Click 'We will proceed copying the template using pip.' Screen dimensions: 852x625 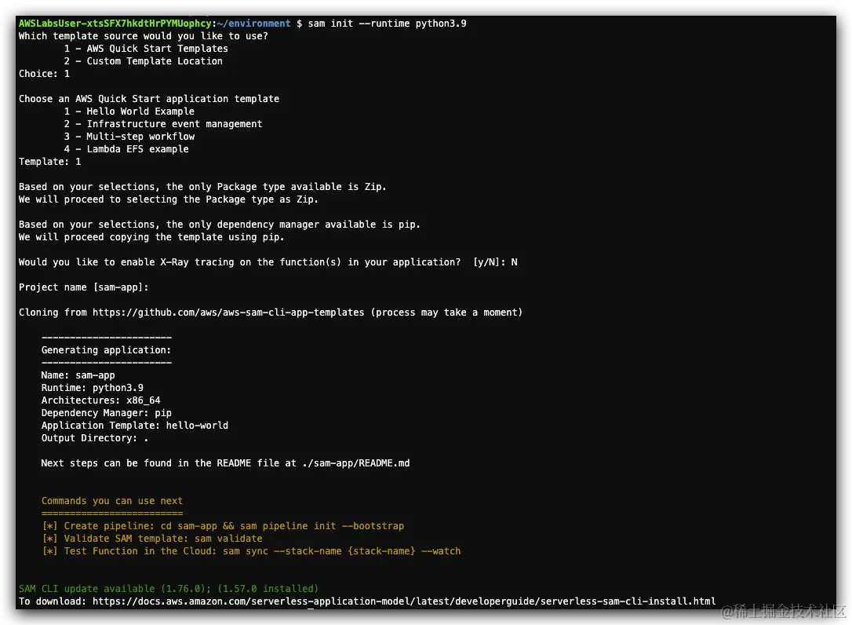tap(151, 236)
